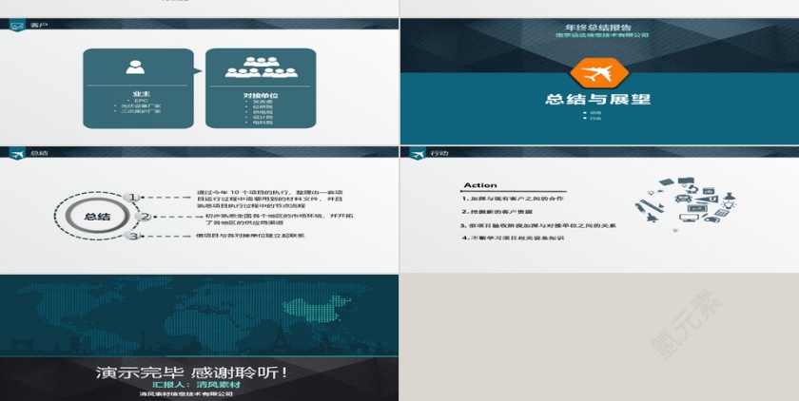Click the Action heading on 行动 slide
799x401 pixels.
coord(480,185)
